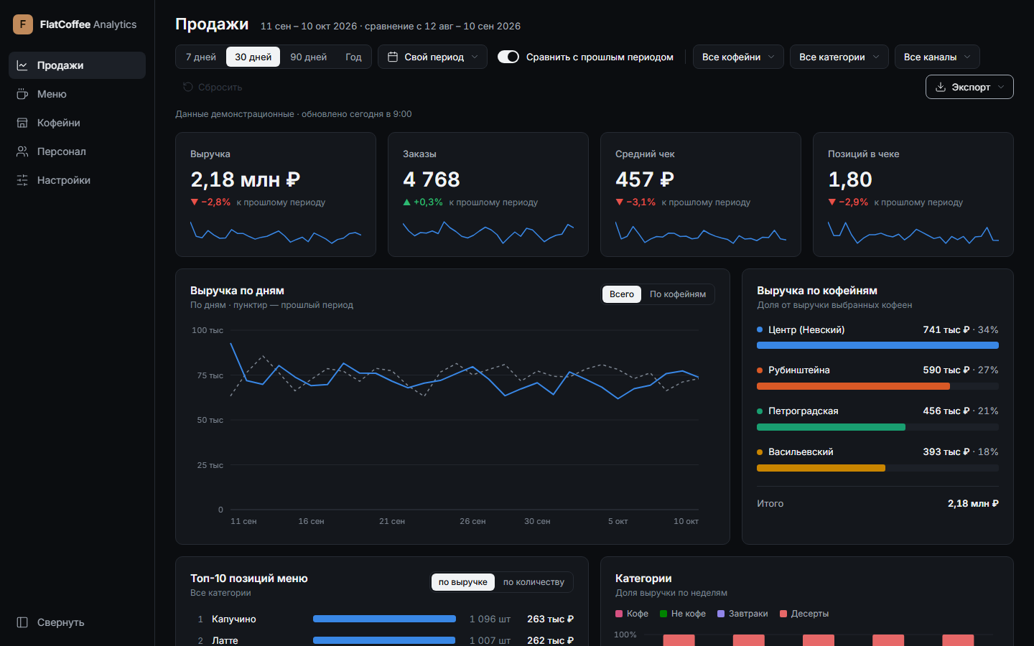Expand the Все категории filter
The height and width of the screenshot is (646, 1034).
(839, 57)
